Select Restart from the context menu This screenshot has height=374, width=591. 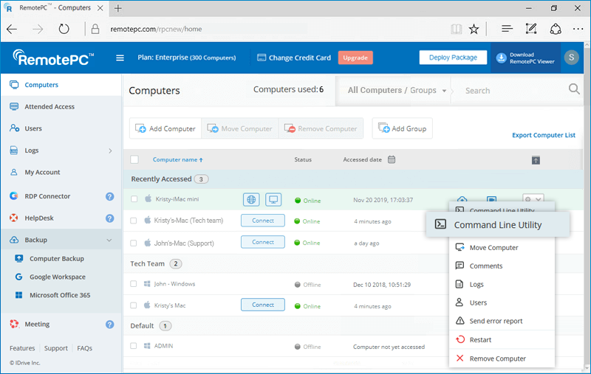click(x=479, y=340)
